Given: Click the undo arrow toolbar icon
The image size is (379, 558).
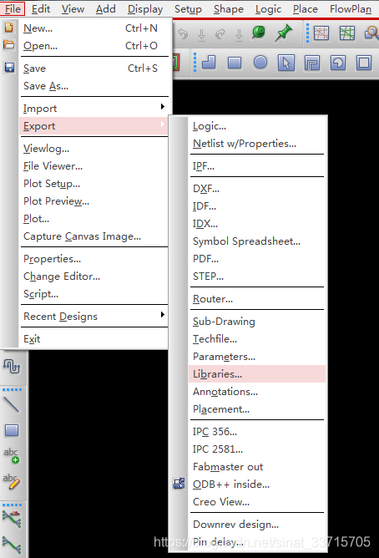Looking at the screenshot, I should pyautogui.click(x=183, y=34).
